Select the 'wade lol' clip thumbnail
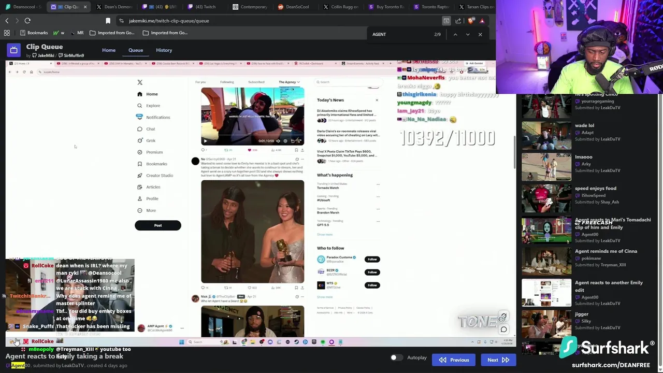Image resolution: width=663 pixels, height=373 pixels. (x=546, y=135)
